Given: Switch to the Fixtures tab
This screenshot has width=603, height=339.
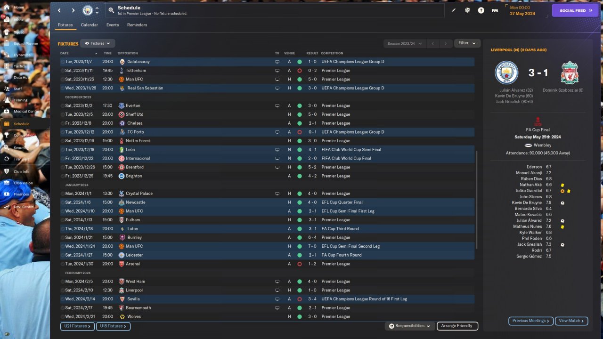Looking at the screenshot, I should [x=65, y=25].
